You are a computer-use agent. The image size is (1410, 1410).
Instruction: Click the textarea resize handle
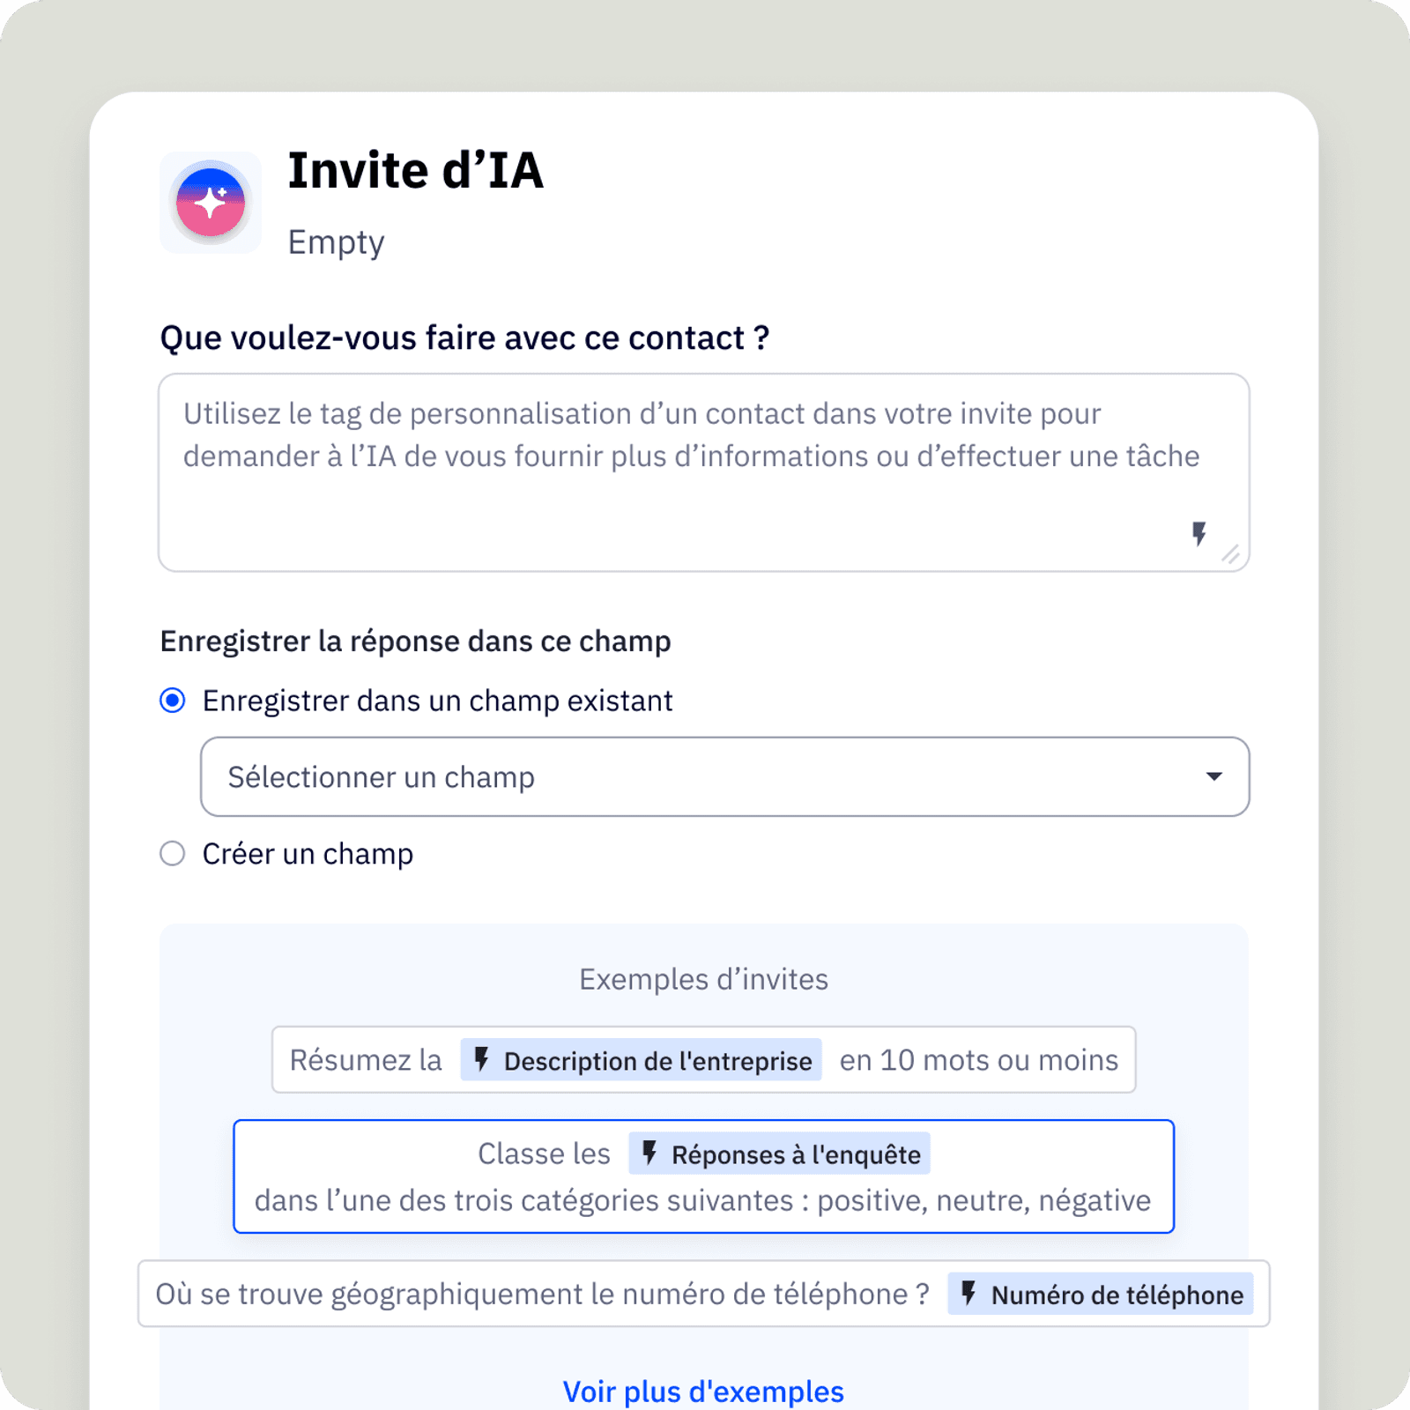tap(1231, 554)
